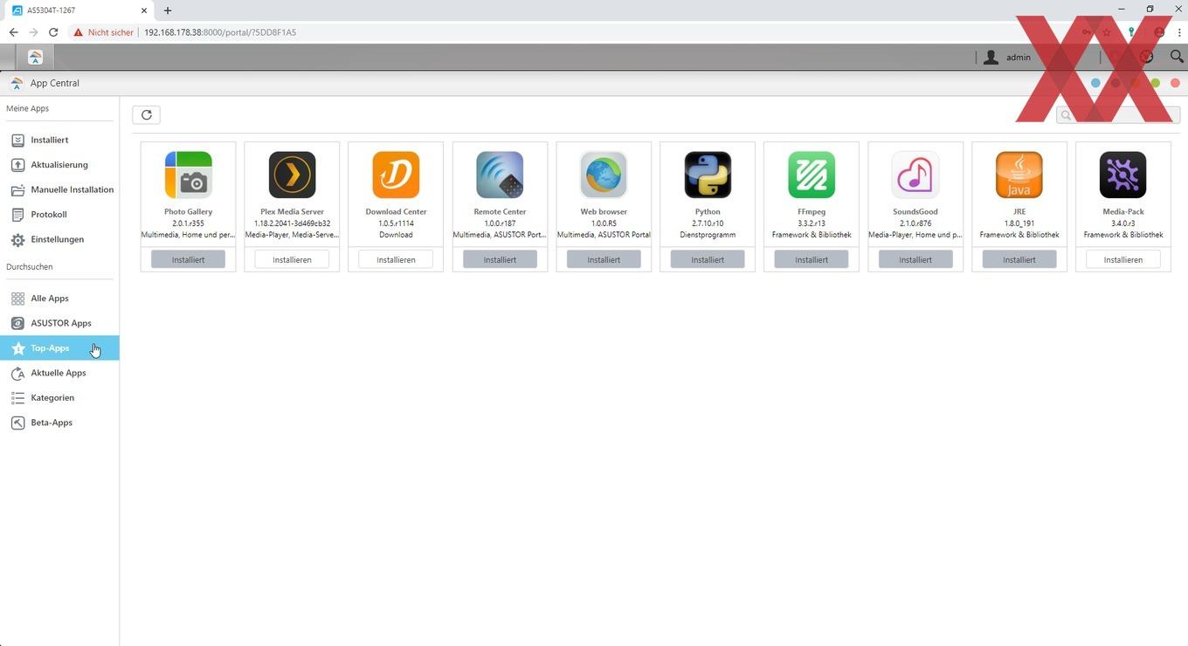Viewport: 1188px width, 646px height.
Task: Select Kategorien in the sidebar
Action: 59,398
